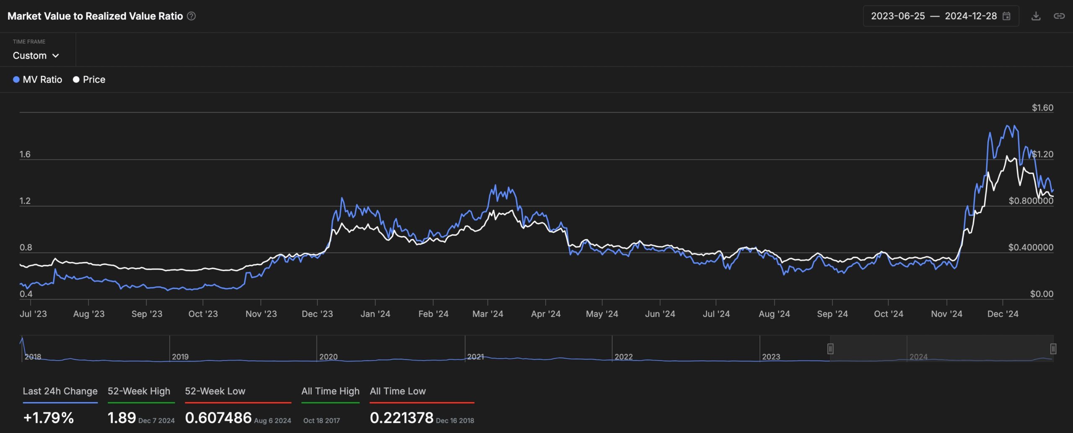1073x433 pixels.
Task: Click the 0.607486 low value
Action: [x=218, y=418]
